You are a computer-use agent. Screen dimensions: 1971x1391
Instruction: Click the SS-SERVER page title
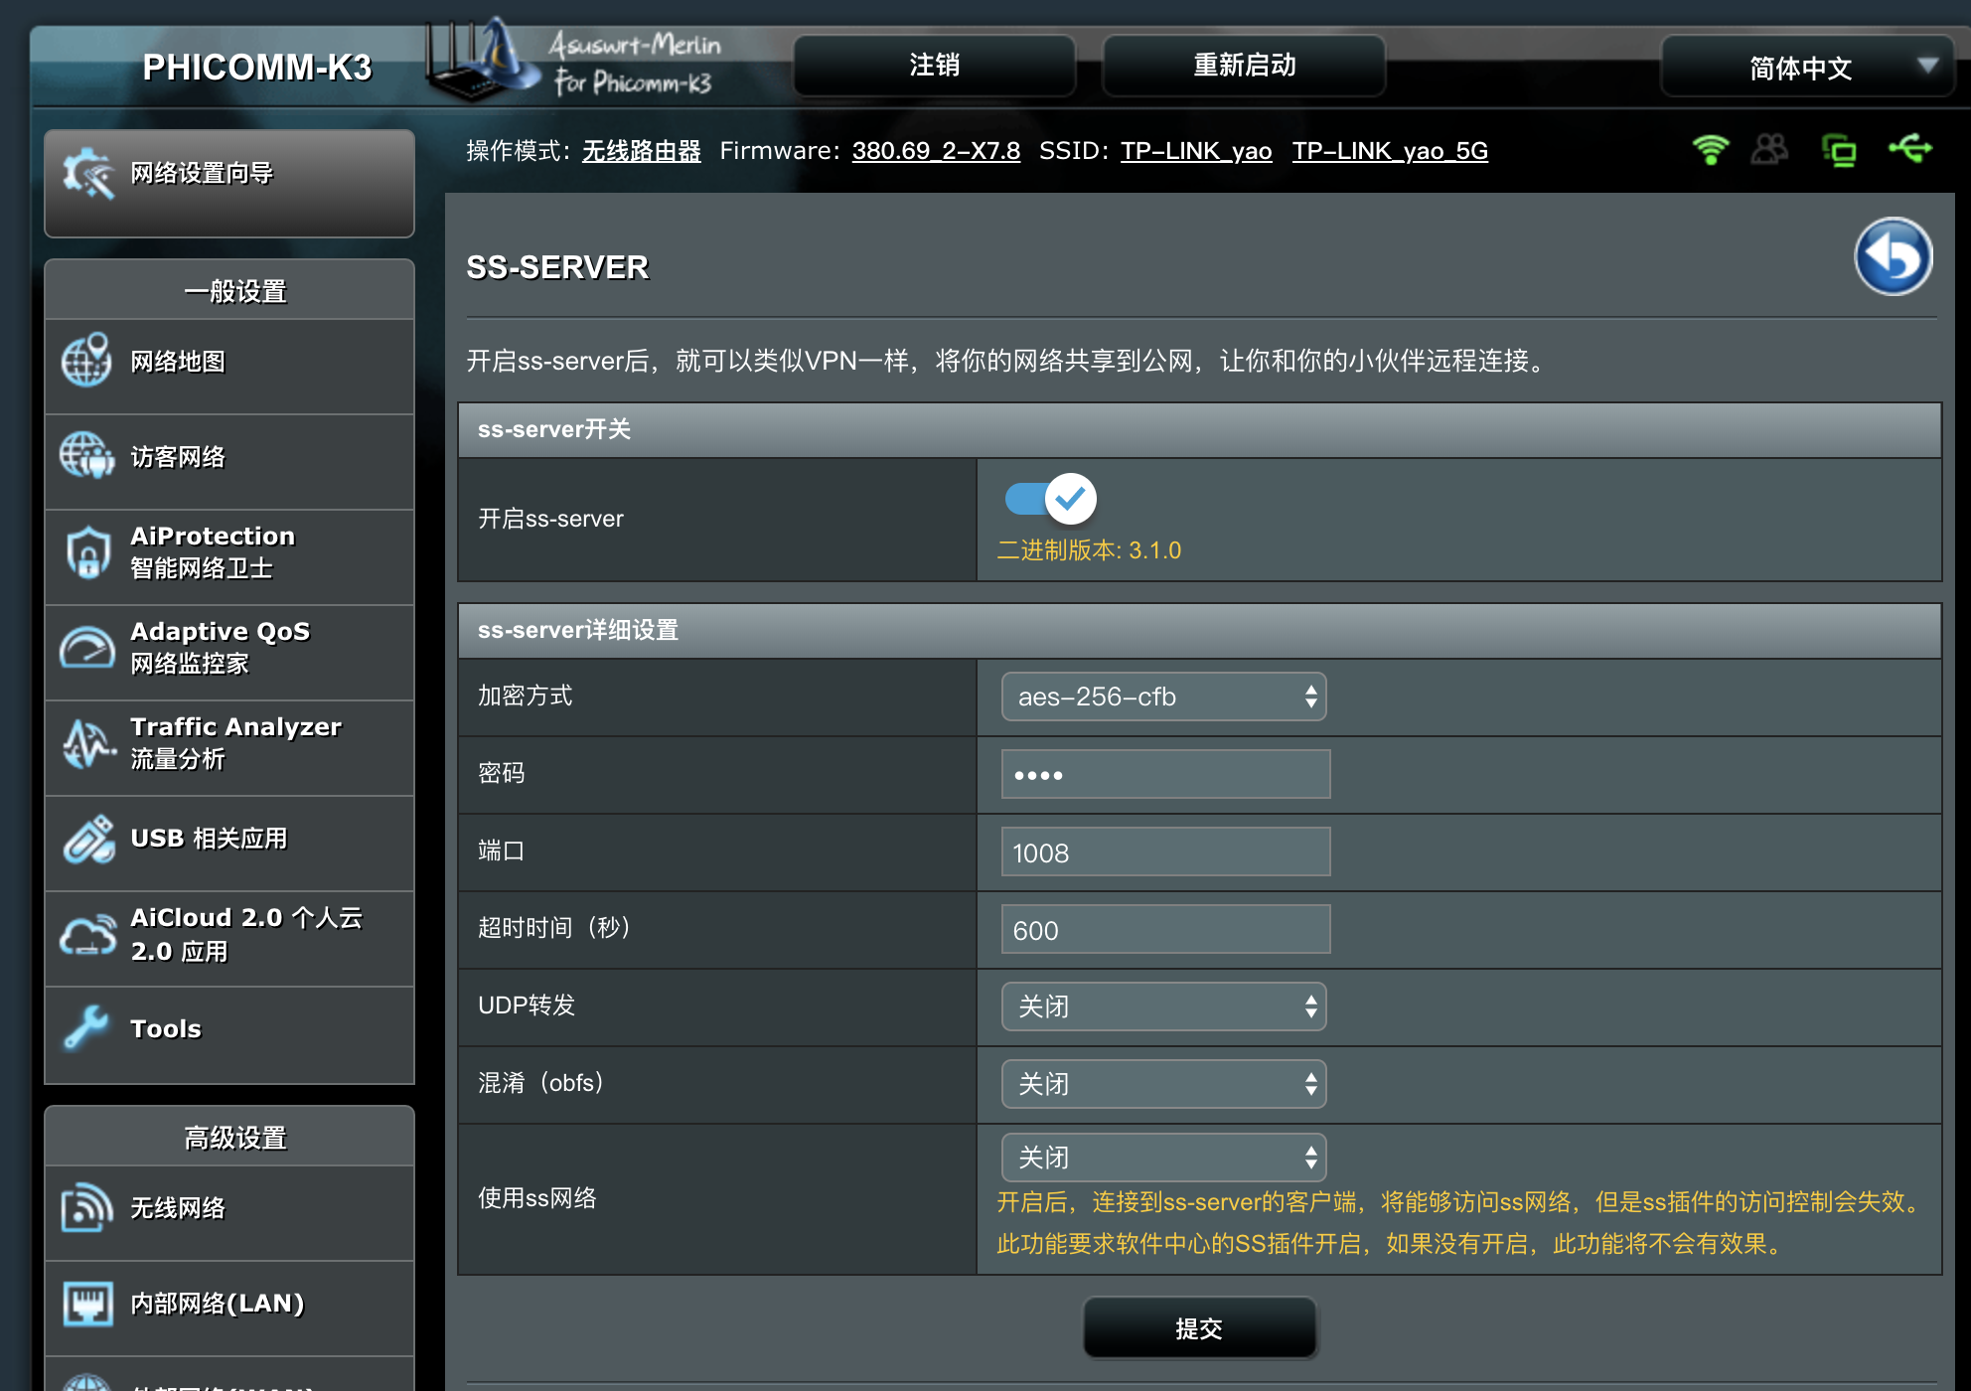[x=557, y=267]
